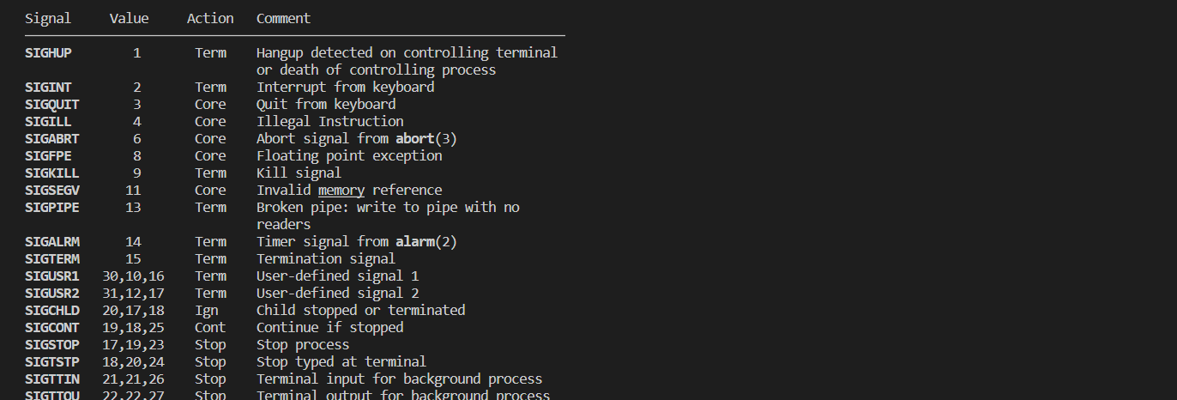Select the SIGTERM signal name
Screen dimensions: 1177x400
[x=52, y=259]
